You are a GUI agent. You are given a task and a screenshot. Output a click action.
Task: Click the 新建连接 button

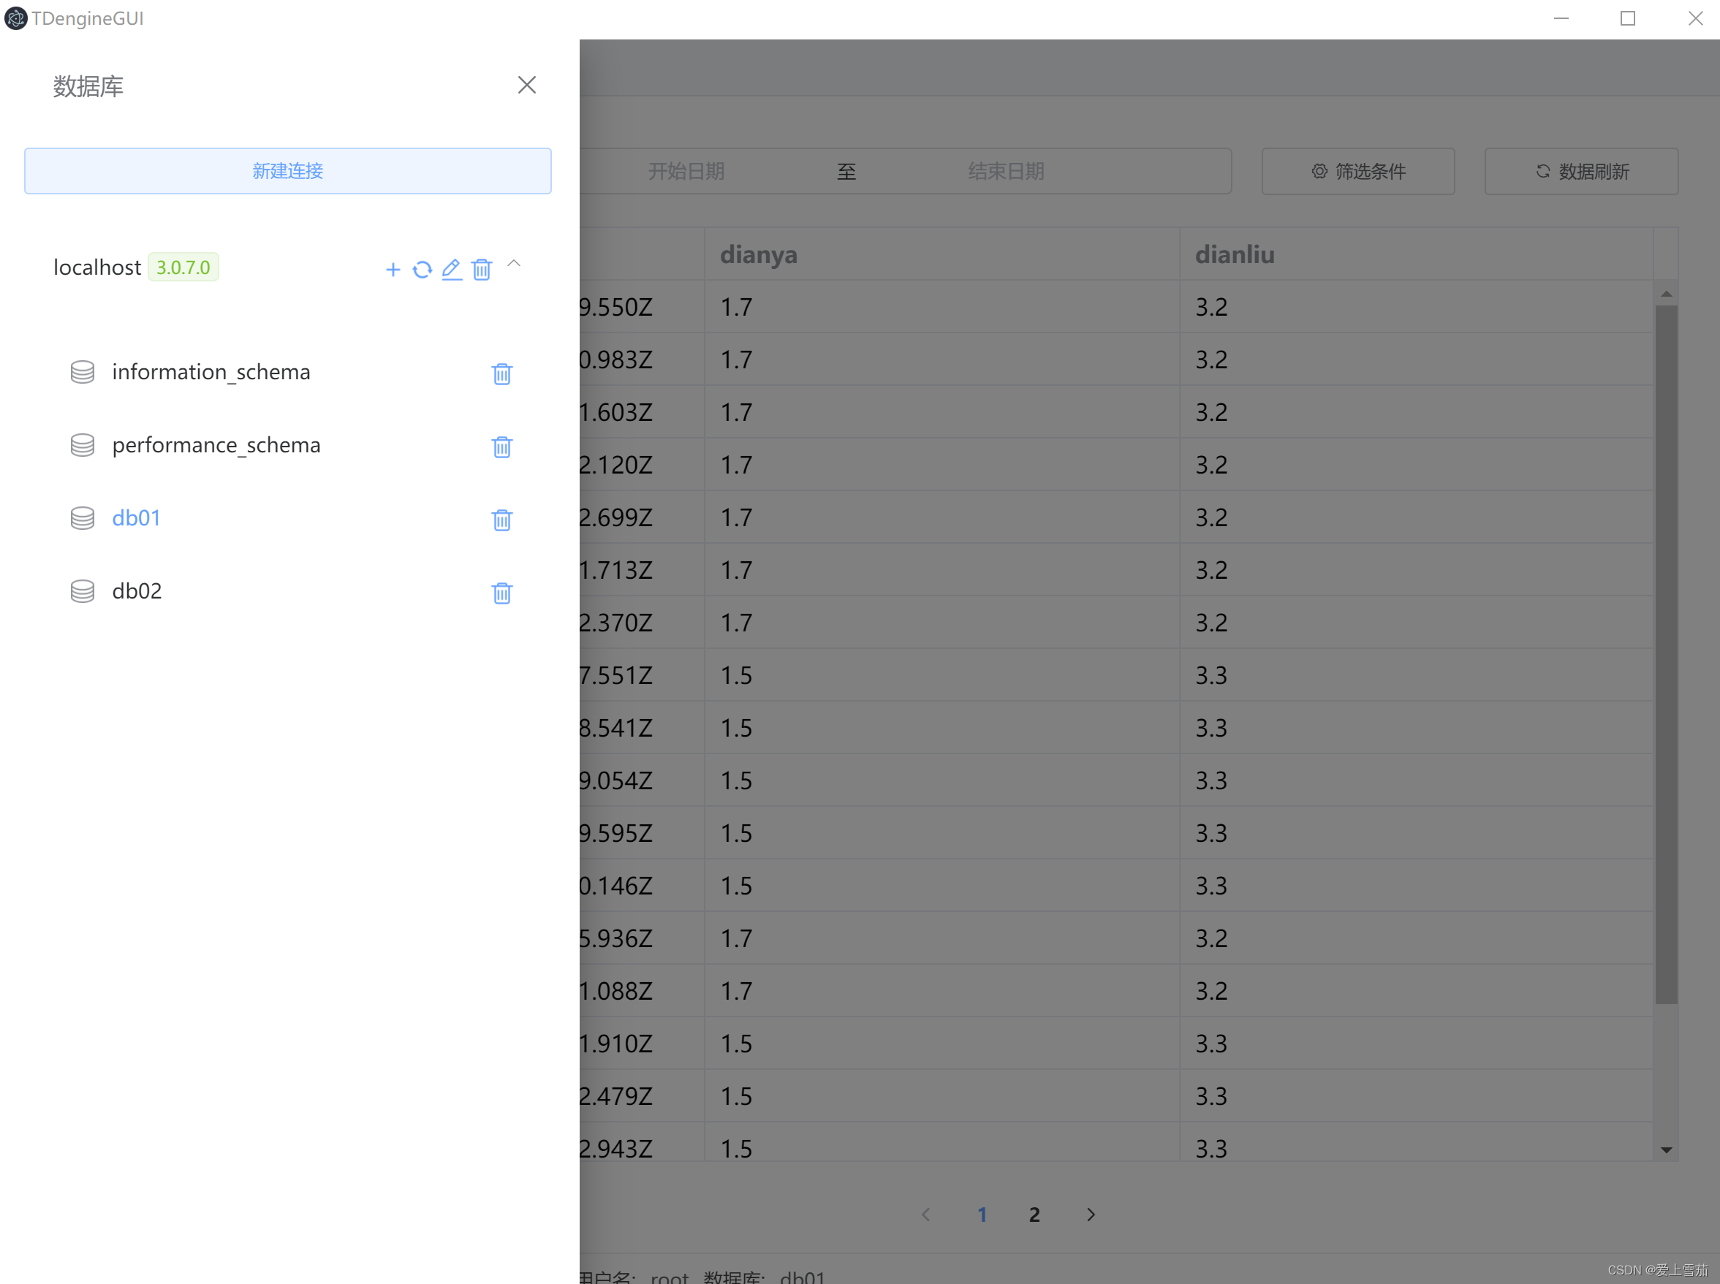pyautogui.click(x=287, y=171)
